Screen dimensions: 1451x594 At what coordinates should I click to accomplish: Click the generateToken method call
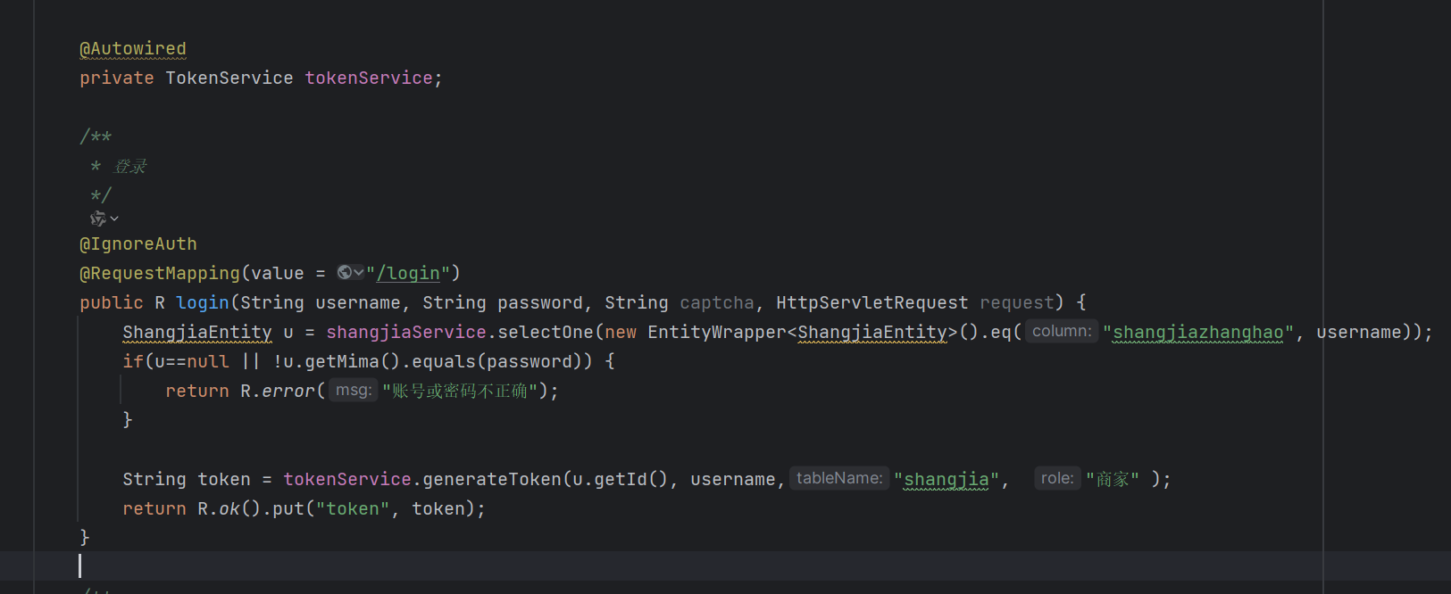pos(492,479)
